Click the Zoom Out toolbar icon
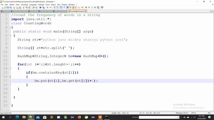Image resolution: width=214 pixels, height=120 pixels. pyautogui.click(x=50, y=7)
